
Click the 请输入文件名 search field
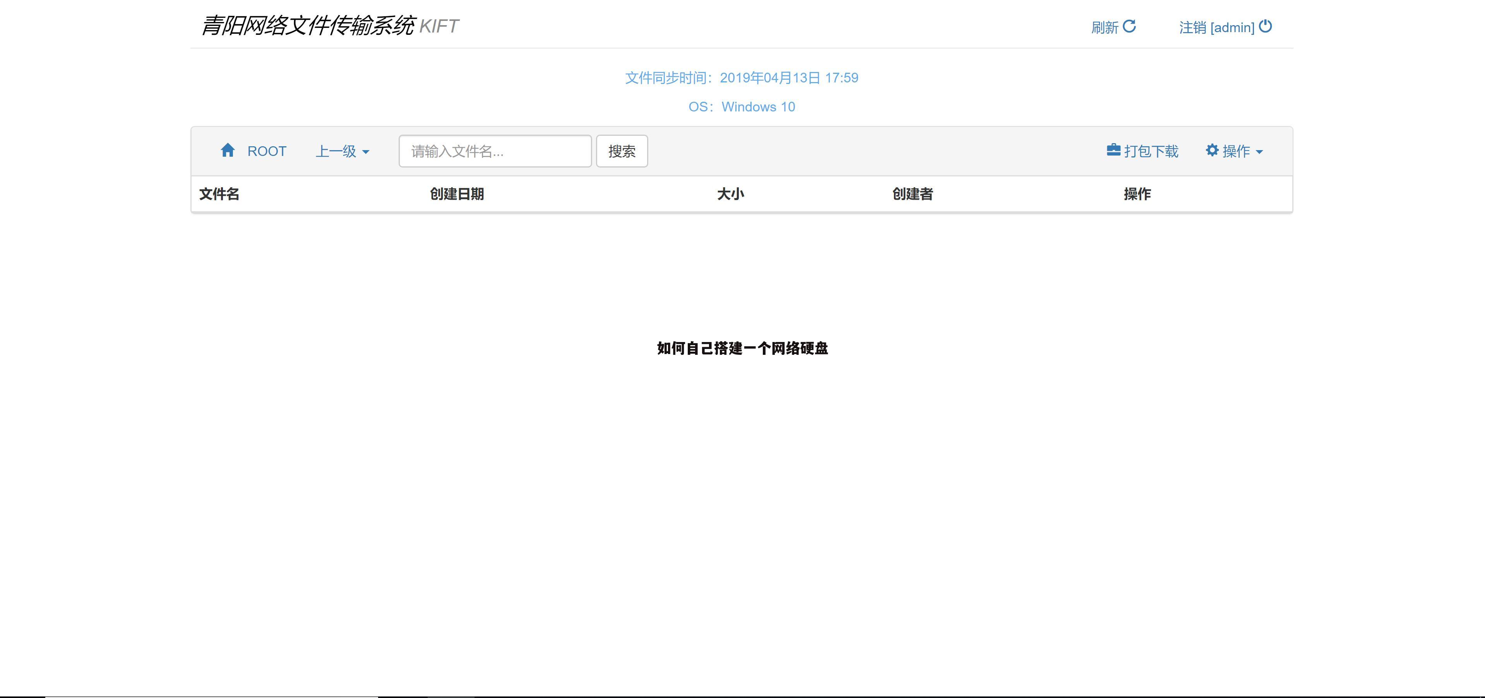click(x=495, y=151)
